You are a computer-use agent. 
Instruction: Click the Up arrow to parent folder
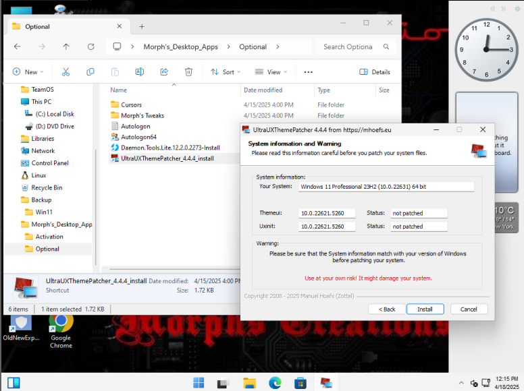pyautogui.click(x=66, y=47)
